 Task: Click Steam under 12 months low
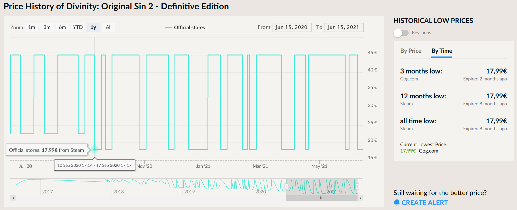click(406, 104)
